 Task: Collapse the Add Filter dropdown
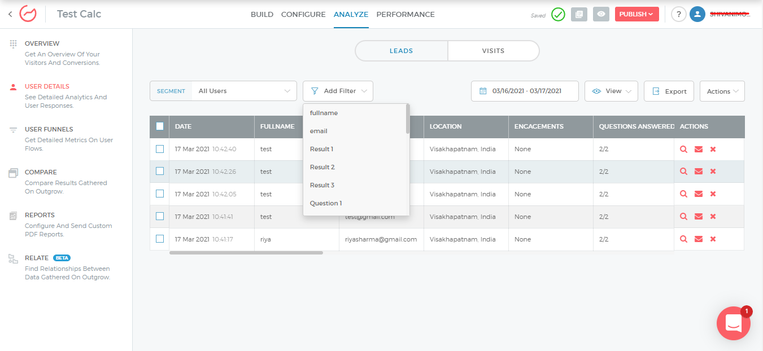click(338, 91)
